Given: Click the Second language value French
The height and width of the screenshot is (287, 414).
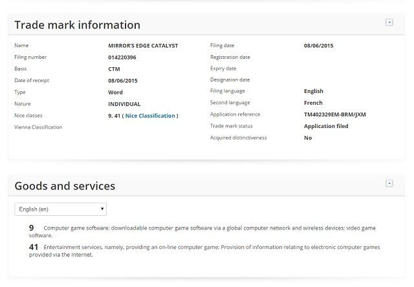Looking at the screenshot, I should (x=313, y=103).
